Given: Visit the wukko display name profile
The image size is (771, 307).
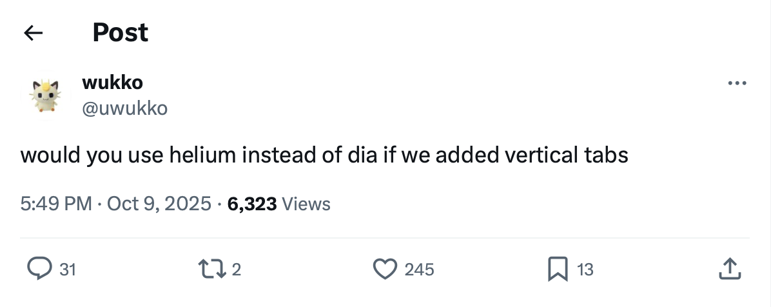Looking at the screenshot, I should click(x=113, y=83).
